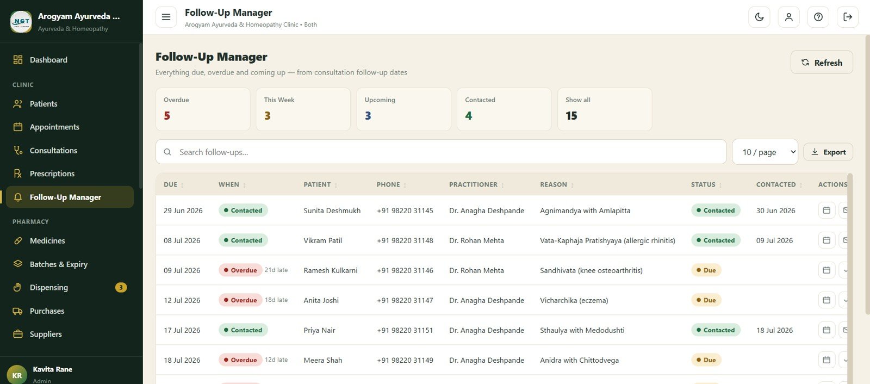Image resolution: width=870 pixels, height=384 pixels.
Task: Sort by the PRACTITIONER column
Action: tap(476, 185)
